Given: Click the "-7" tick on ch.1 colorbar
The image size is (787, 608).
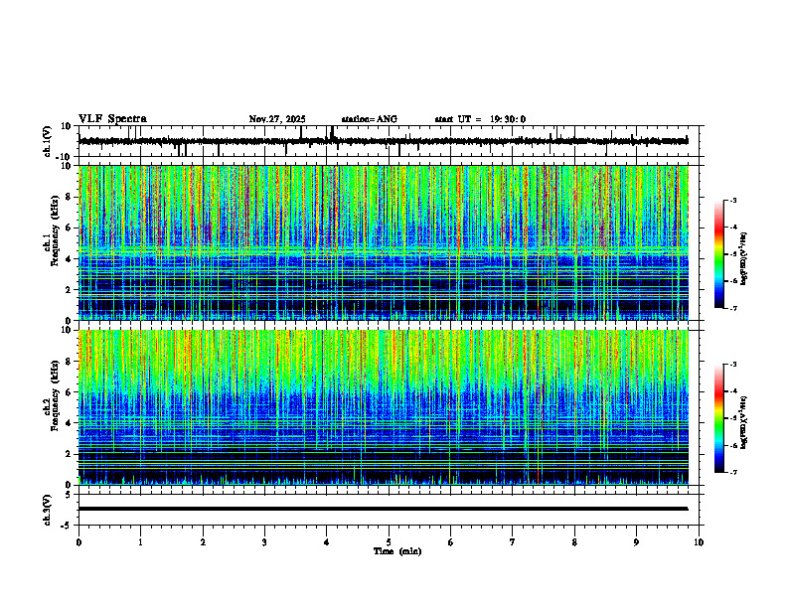Looking at the screenshot, I should pos(732,308).
